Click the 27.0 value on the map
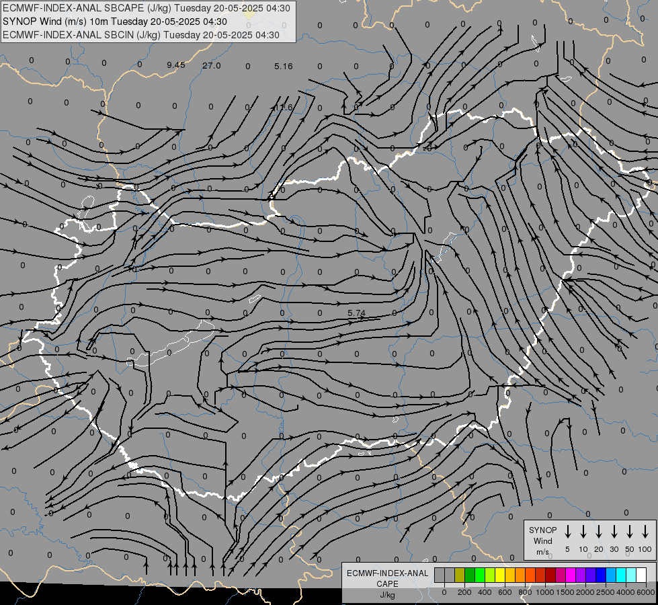The image size is (658, 605). (211, 65)
